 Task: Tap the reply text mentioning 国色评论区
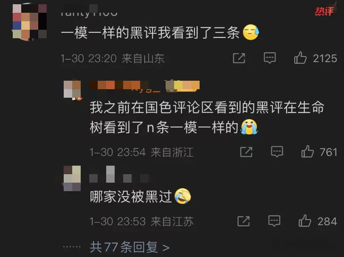(x=207, y=117)
